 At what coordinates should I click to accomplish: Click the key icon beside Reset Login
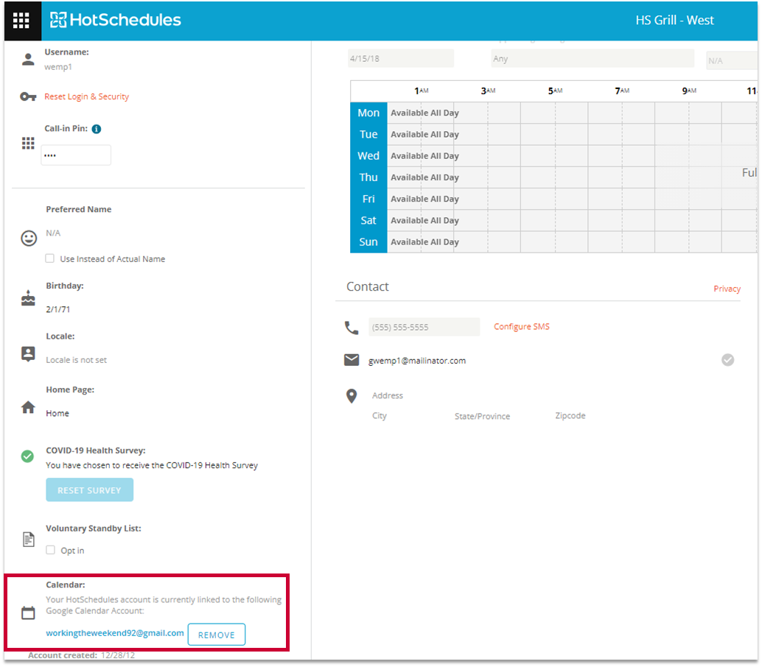click(28, 97)
